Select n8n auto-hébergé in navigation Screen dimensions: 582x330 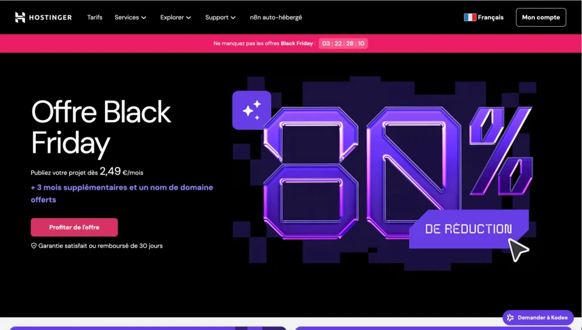[x=276, y=18]
